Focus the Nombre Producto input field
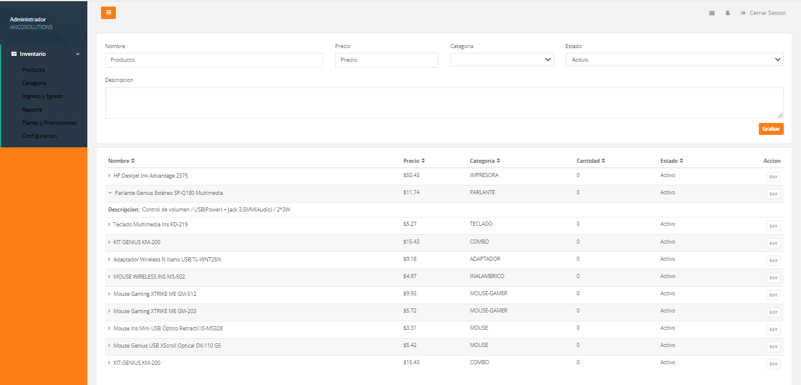The width and height of the screenshot is (801, 385). (x=214, y=60)
